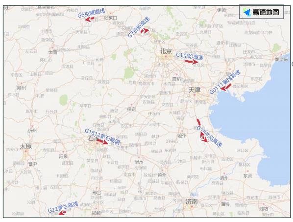Click the 高德地图 logo badge
This screenshot has height=222, width=293.
[x=262, y=12]
